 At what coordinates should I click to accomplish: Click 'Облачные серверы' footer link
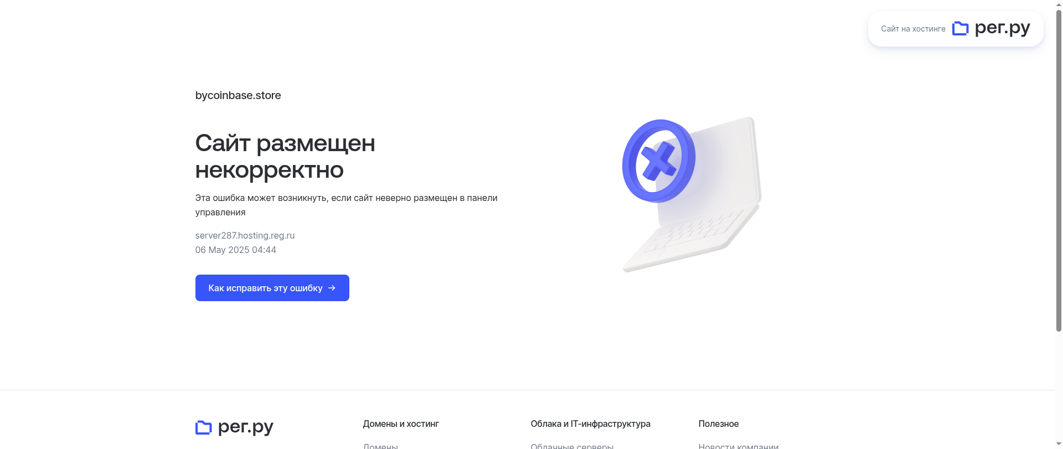[x=572, y=446]
